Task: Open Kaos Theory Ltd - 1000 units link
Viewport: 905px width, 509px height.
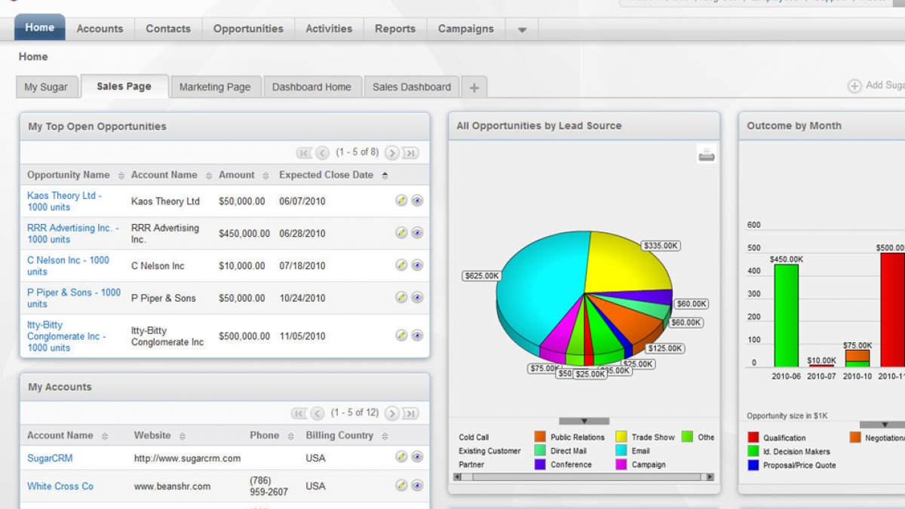Action: (64, 201)
